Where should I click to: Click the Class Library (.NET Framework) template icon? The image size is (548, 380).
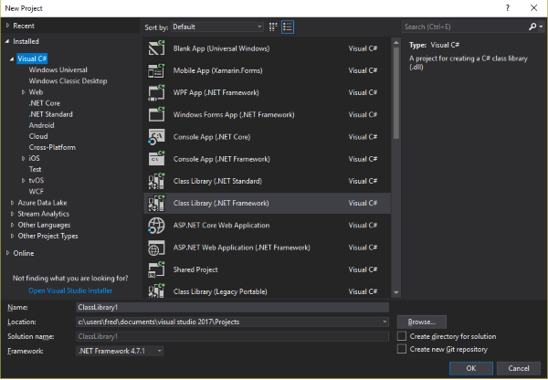click(x=156, y=203)
